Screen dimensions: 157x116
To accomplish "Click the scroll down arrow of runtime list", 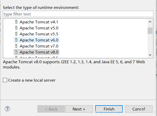I will tap(150, 55).
